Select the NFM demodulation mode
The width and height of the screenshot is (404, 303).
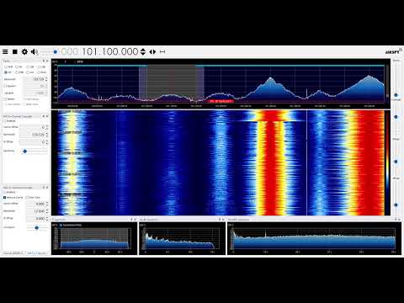(8, 66)
